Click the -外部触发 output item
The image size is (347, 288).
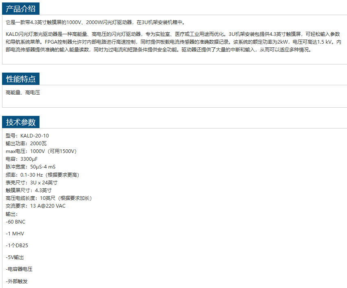(17, 281)
